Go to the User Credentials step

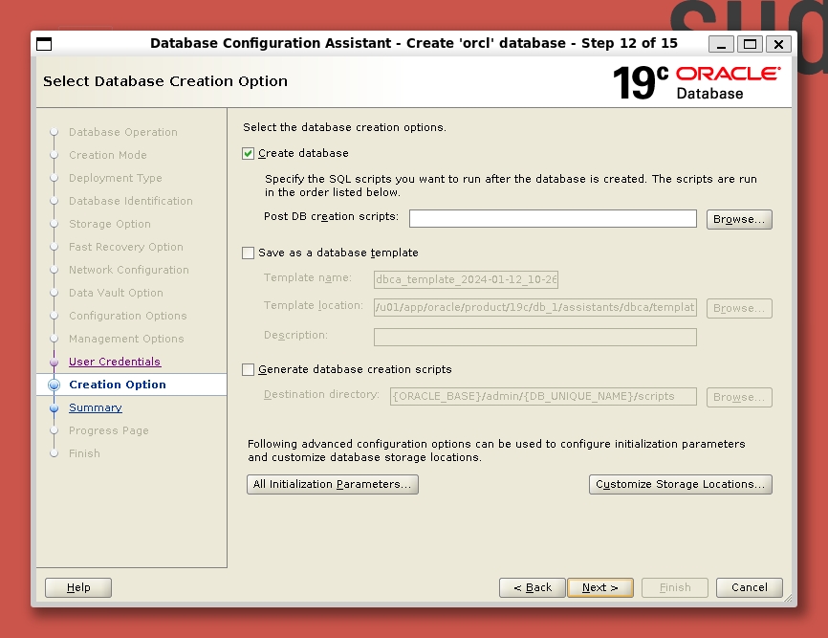(x=115, y=362)
